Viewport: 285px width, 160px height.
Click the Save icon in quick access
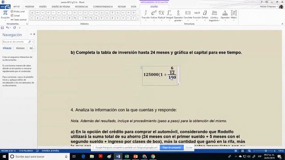pyautogui.click(x=2, y=28)
